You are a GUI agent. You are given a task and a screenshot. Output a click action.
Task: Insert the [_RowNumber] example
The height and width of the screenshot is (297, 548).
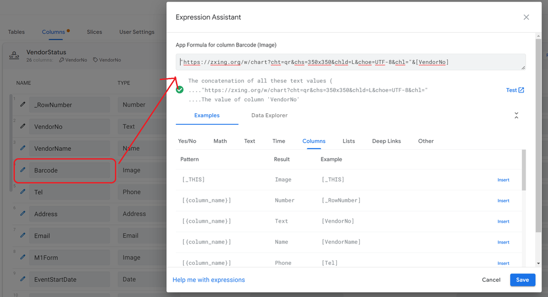503,201
